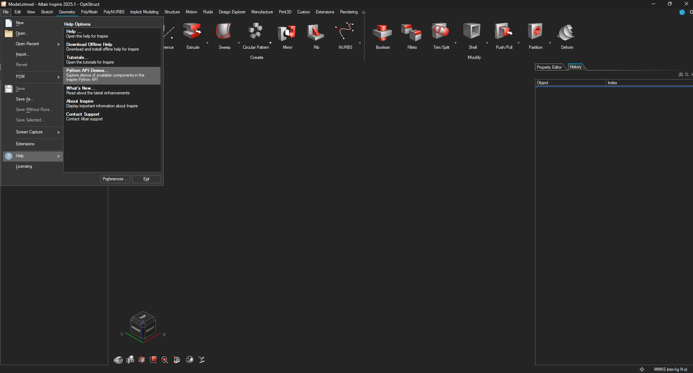Open the Trim/Split tool
Viewport: 693px width, 373px height.
[441, 32]
